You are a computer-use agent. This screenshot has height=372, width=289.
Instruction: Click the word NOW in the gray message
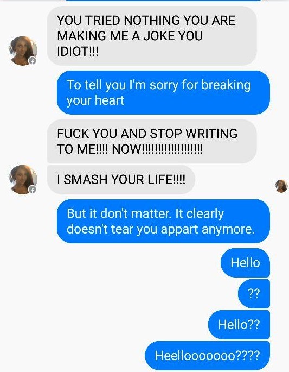point(126,149)
